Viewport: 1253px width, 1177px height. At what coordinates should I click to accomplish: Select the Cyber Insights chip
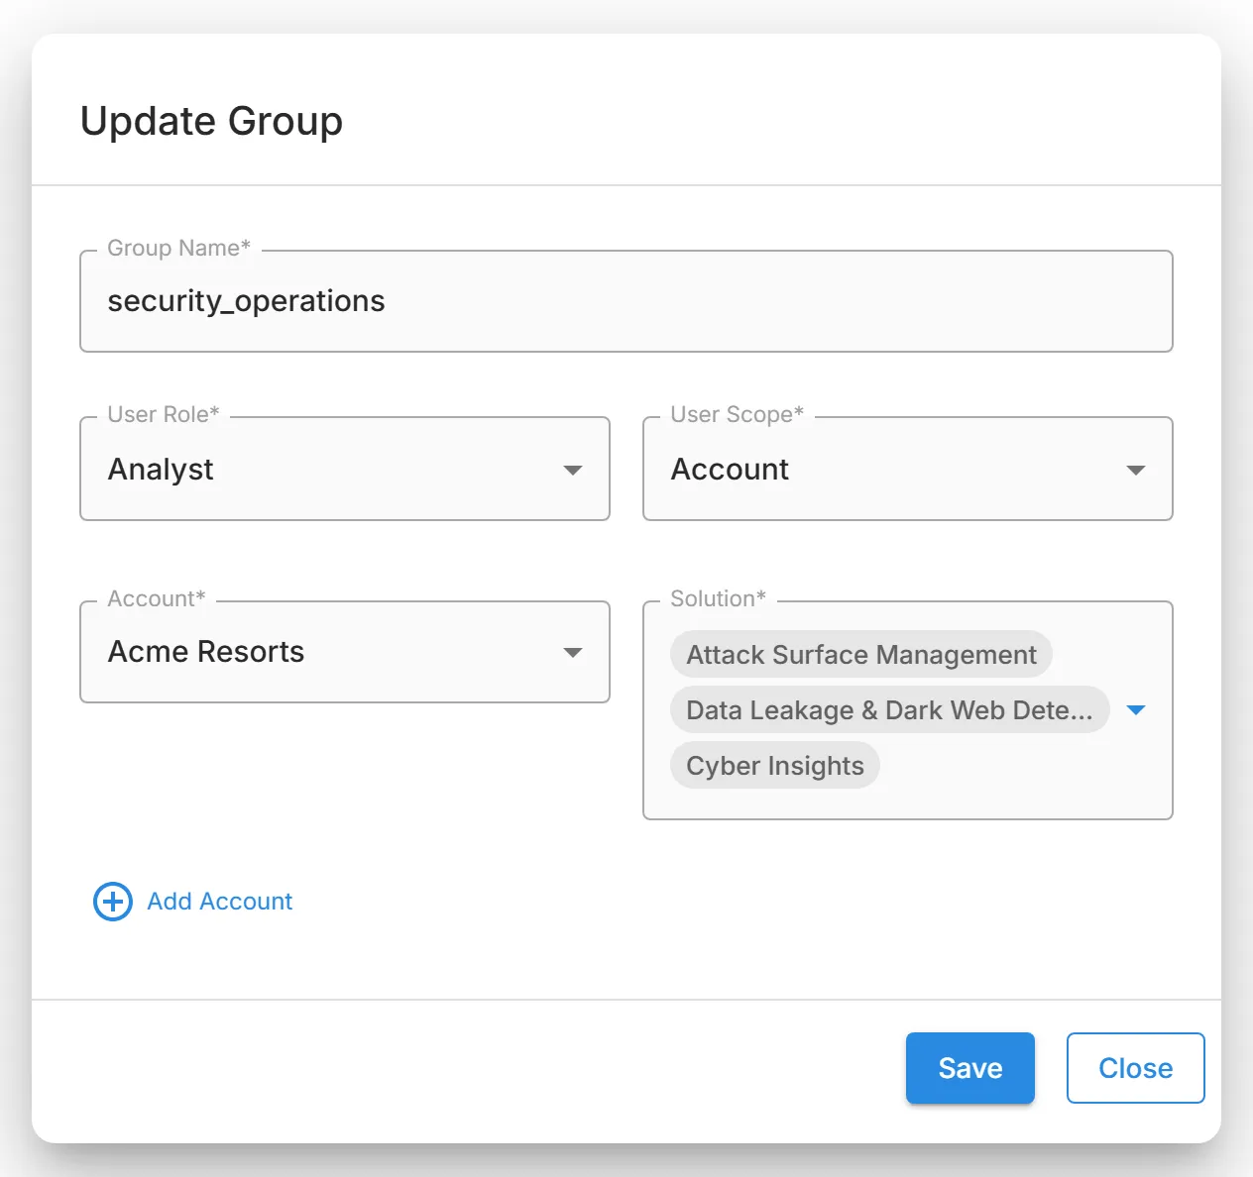click(775, 765)
